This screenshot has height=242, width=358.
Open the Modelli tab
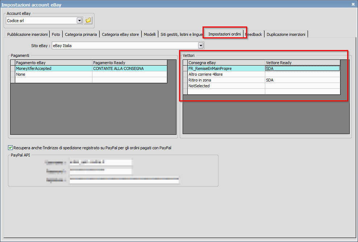click(x=150, y=34)
